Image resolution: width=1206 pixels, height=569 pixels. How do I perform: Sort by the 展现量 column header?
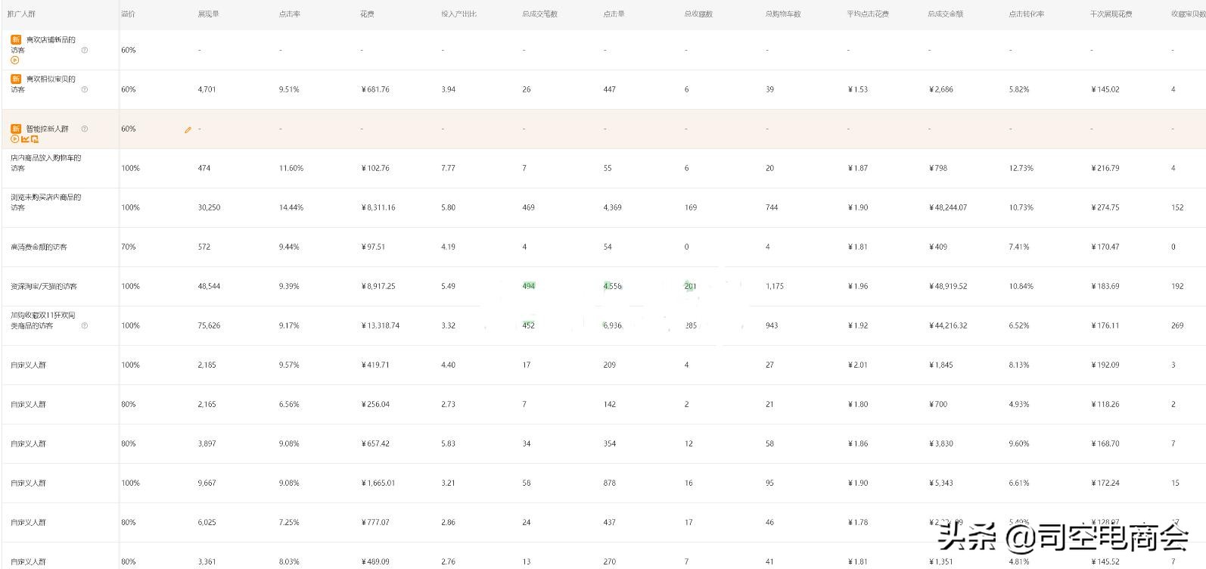coord(208,14)
